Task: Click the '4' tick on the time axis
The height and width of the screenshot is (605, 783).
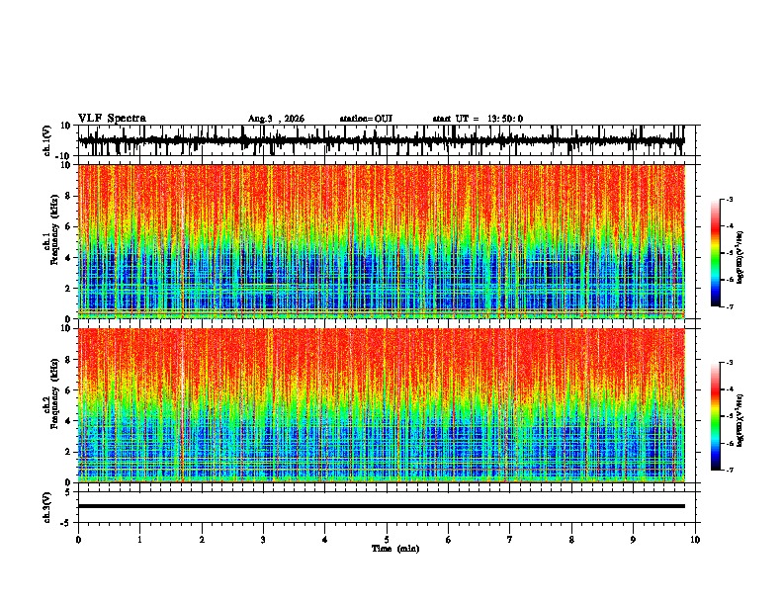Action: tap(325, 540)
